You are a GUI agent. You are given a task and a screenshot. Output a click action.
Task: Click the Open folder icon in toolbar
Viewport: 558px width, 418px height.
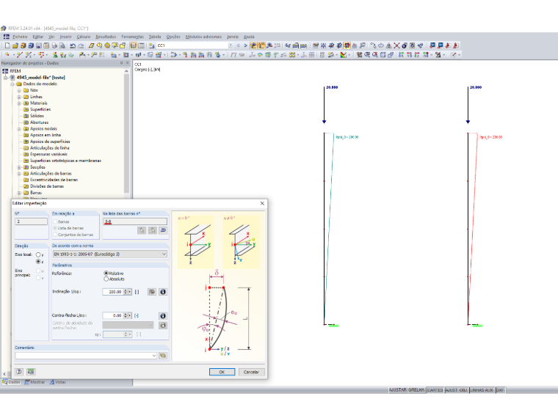pyautogui.click(x=15, y=45)
